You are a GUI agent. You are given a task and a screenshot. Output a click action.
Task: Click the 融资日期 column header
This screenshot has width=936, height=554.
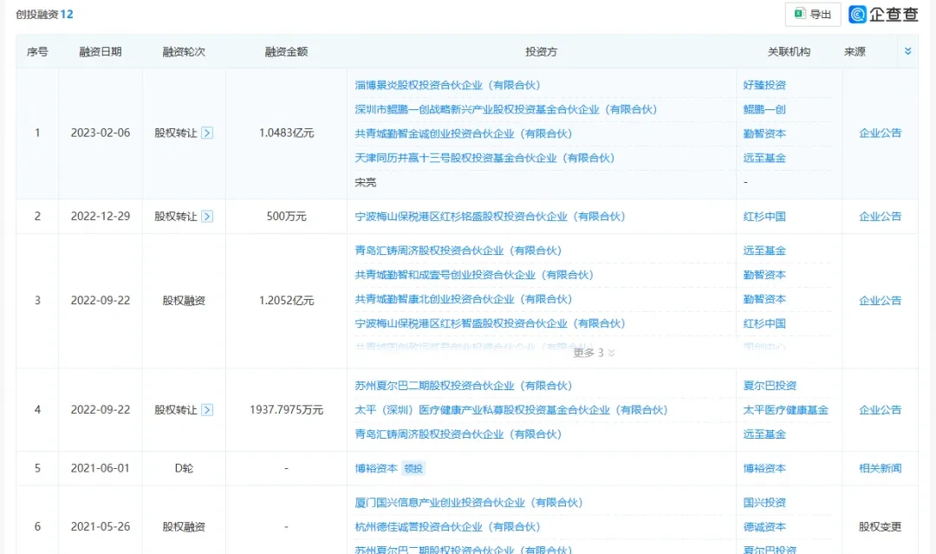point(101,52)
